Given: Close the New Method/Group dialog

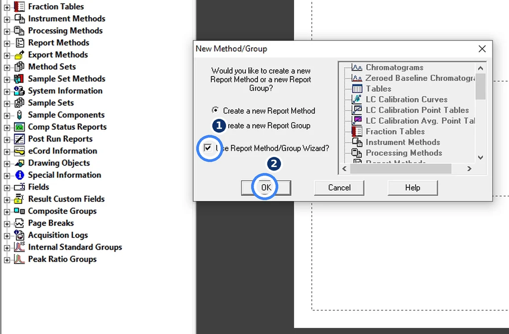Looking at the screenshot, I should [x=482, y=49].
